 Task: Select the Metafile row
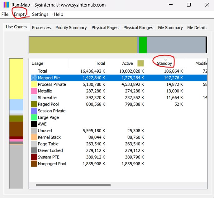[118, 91]
